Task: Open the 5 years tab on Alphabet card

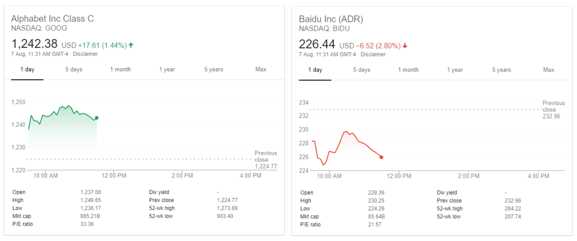Action: point(214,69)
